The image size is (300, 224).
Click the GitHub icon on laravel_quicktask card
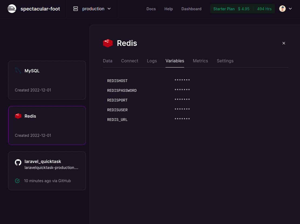tap(18, 162)
